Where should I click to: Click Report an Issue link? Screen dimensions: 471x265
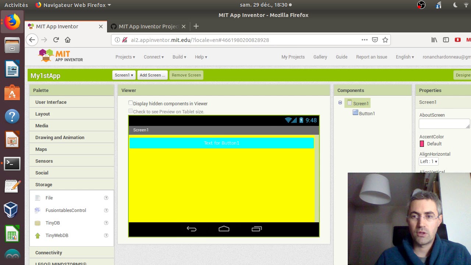(372, 57)
